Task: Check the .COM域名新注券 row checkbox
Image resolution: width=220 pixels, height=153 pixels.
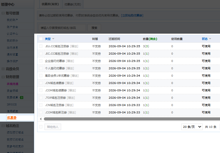Action: [41, 112]
